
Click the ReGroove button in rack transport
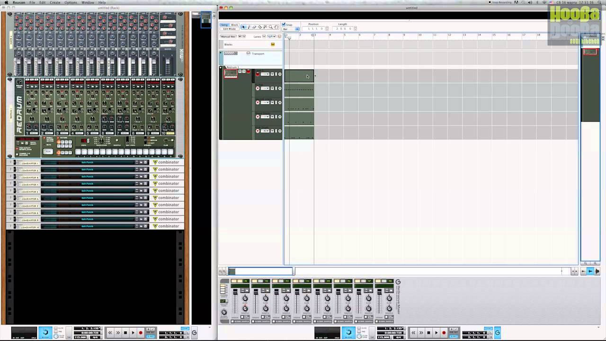click(194, 332)
